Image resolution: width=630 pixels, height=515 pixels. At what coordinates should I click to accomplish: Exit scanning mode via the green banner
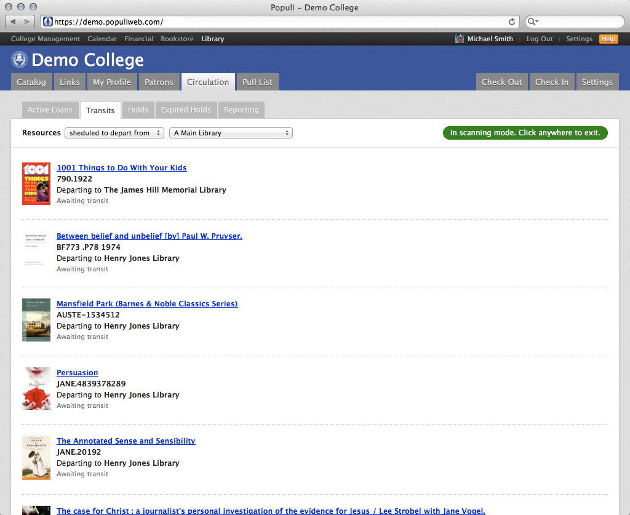click(525, 133)
